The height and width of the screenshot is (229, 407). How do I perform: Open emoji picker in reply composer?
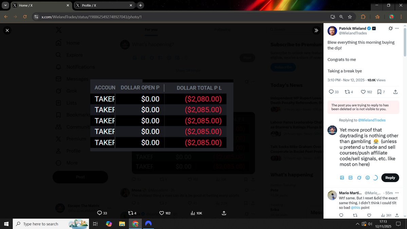pyautogui.click(x=368, y=178)
